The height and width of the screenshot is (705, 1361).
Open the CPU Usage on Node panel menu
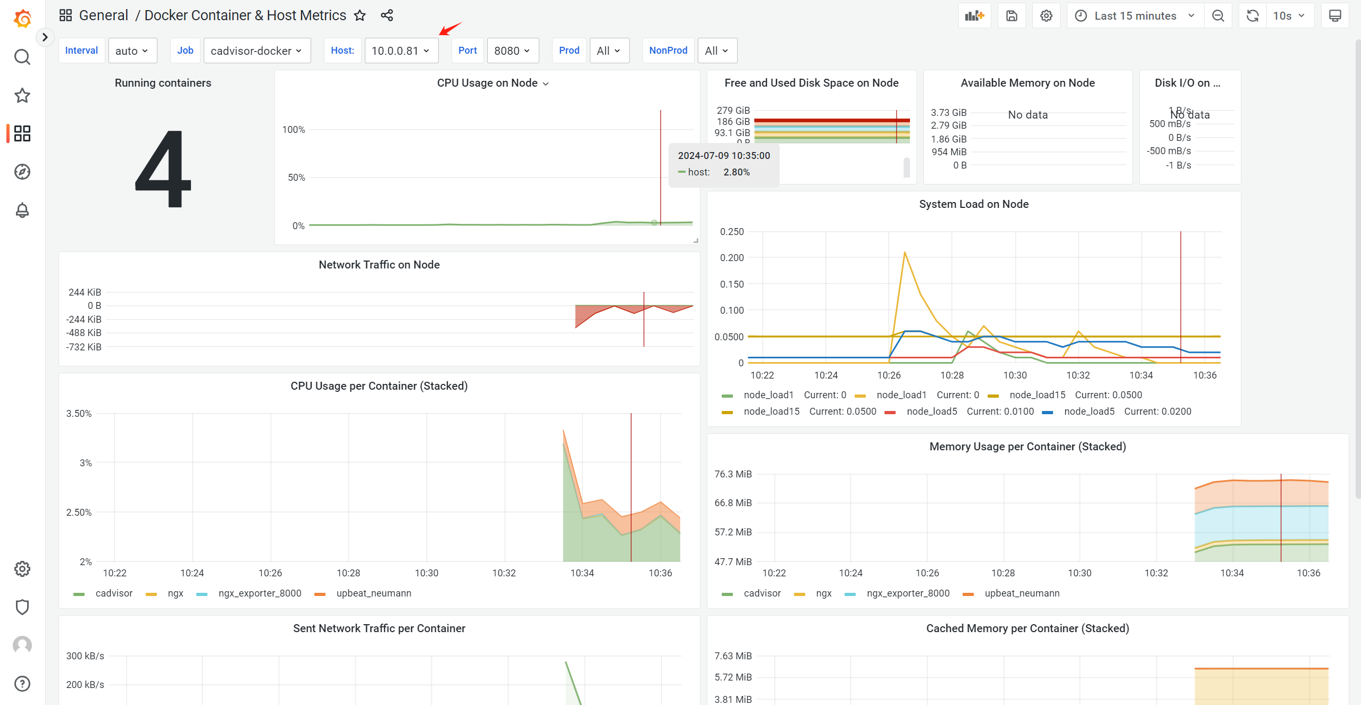546,83
